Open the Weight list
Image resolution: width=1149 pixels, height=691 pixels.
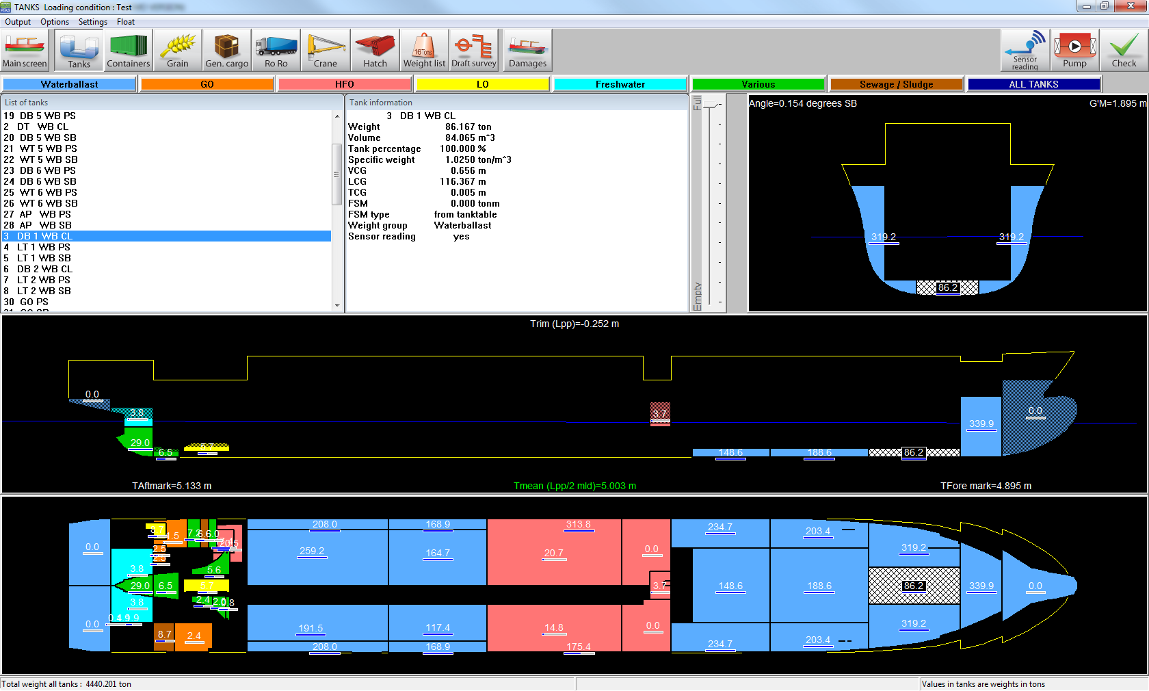coord(424,50)
